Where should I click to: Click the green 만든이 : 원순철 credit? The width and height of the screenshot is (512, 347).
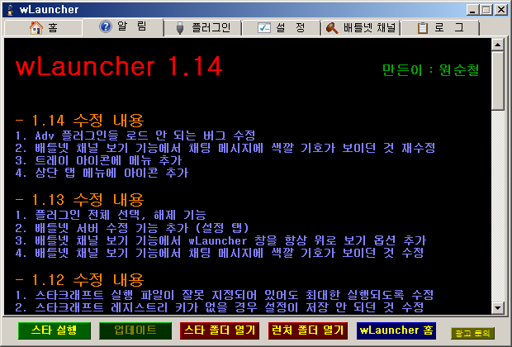click(x=430, y=70)
